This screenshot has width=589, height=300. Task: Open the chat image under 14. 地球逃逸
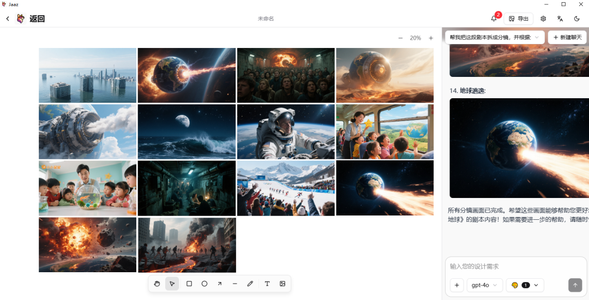pyautogui.click(x=519, y=148)
